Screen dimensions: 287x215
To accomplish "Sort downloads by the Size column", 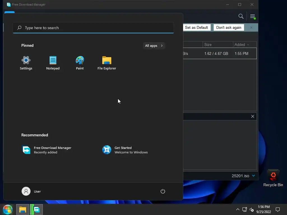I will [217, 45].
